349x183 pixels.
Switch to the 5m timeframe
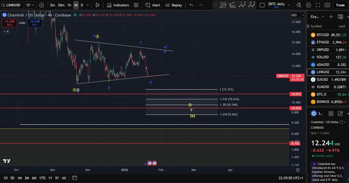[x=53, y=5]
